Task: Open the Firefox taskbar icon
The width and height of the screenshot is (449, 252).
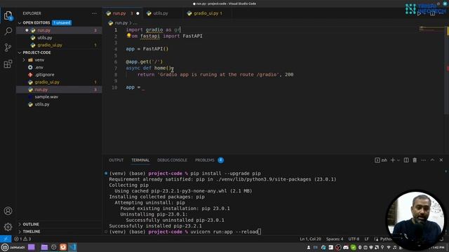Action: 63,247
